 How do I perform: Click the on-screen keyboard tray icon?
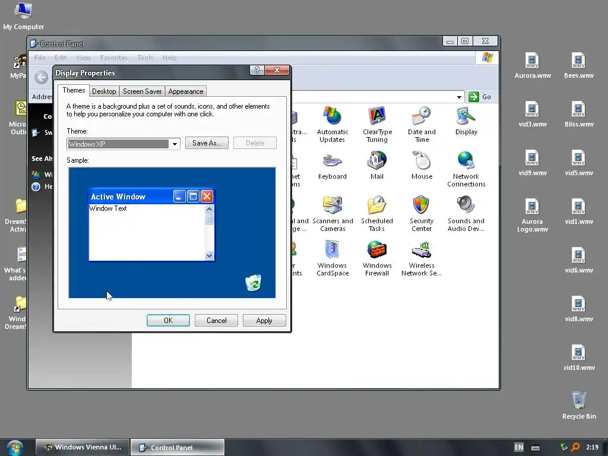(536, 448)
